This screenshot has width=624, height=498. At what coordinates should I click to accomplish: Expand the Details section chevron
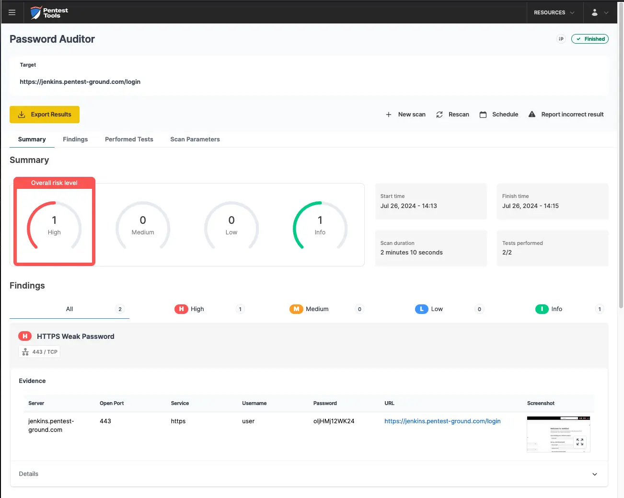point(595,474)
